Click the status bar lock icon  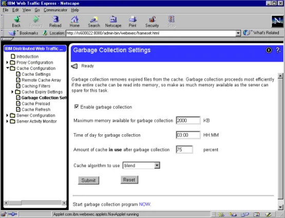pyautogui.click(x=4, y=214)
